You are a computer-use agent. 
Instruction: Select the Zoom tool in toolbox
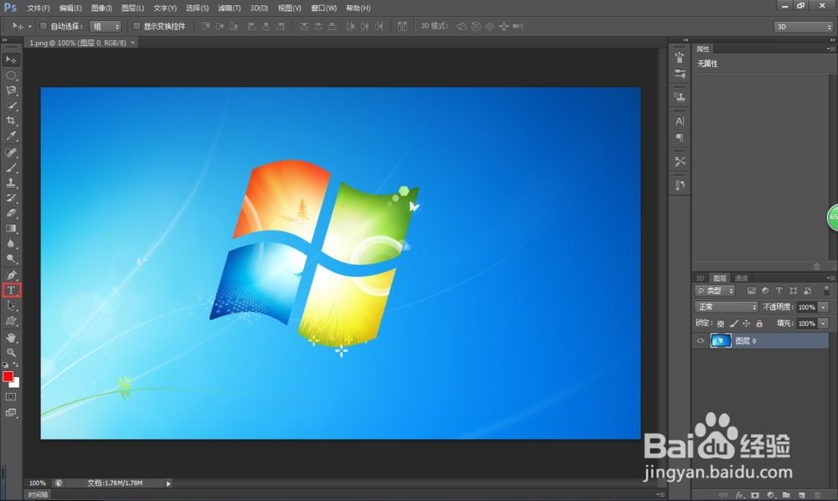[11, 353]
